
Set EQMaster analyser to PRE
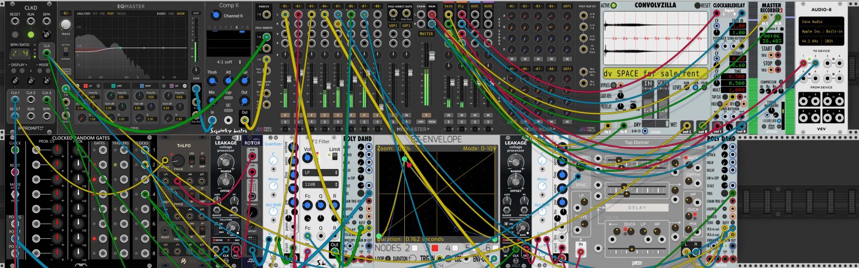coord(102,13)
